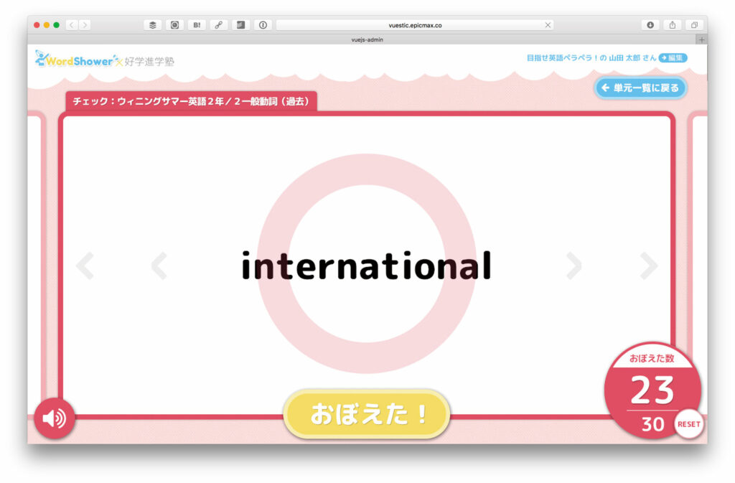The width and height of the screenshot is (735, 483).
Task: Open the Safari share menu
Action: point(673,25)
